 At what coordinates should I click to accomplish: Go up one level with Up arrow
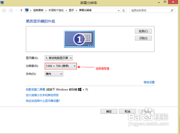pyautogui.click(x=21, y=10)
